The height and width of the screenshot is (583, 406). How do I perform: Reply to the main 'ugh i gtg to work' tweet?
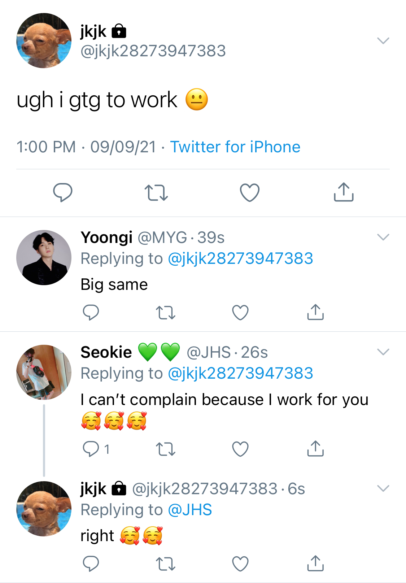tap(63, 192)
